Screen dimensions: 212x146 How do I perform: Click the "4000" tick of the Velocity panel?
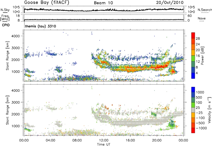(x=15, y=90)
